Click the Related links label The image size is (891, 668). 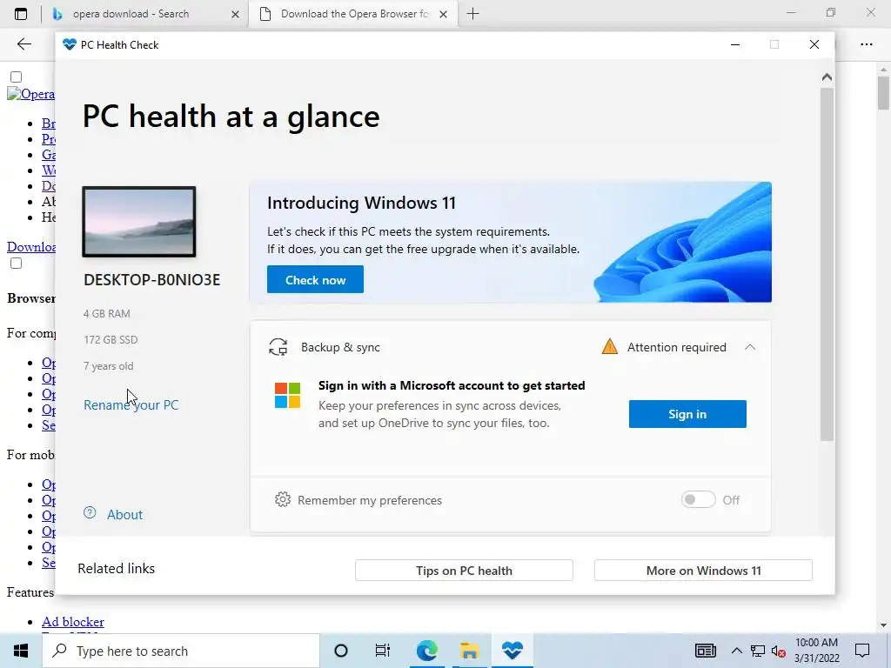[116, 569]
